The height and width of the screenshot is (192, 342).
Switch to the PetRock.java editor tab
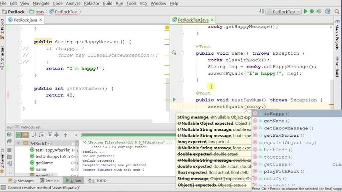pos(25,20)
